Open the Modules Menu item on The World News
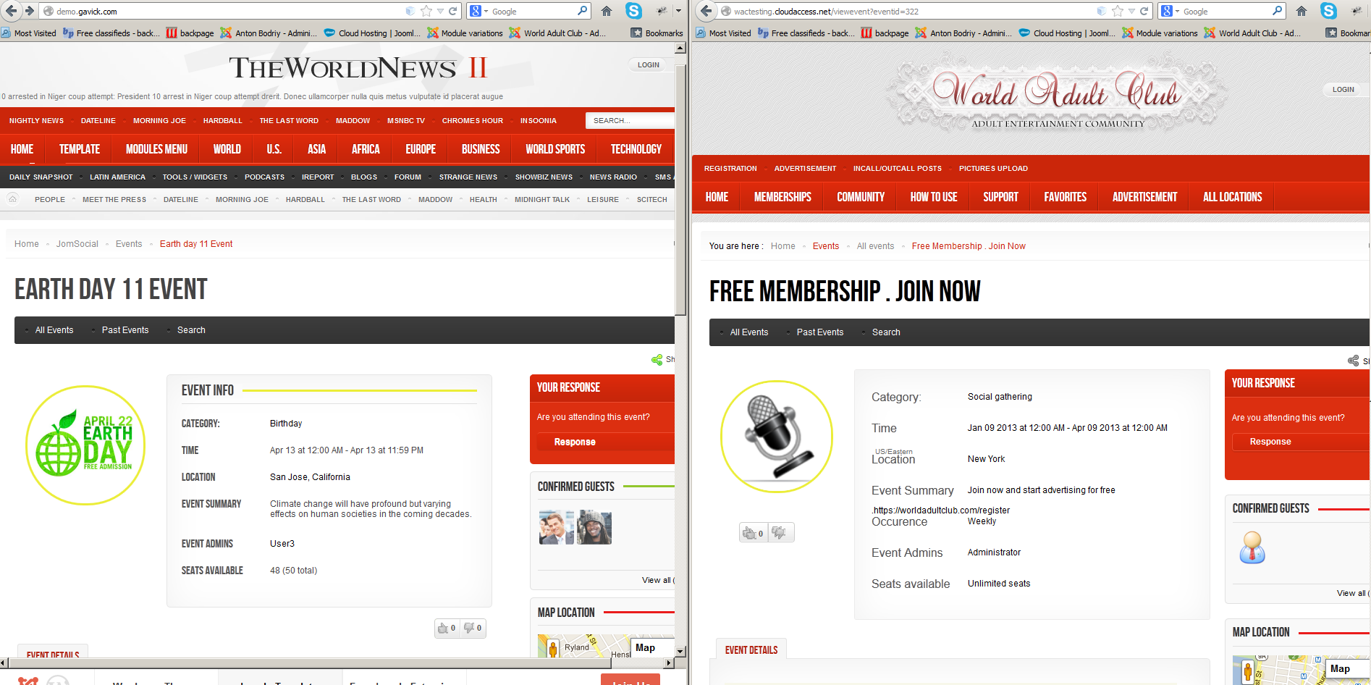The image size is (1371, 685). click(156, 149)
